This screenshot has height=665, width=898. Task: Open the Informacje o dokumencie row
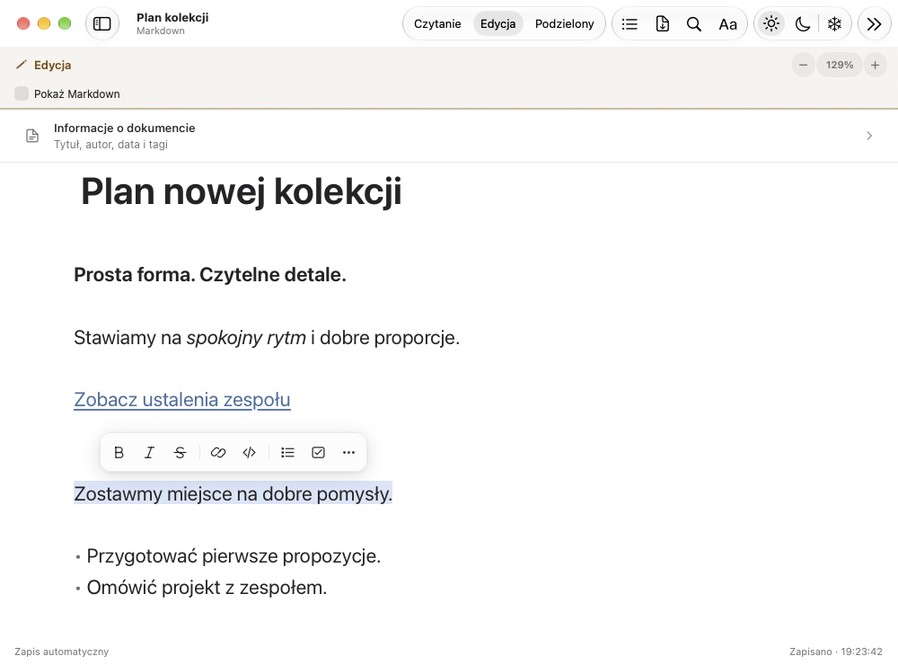click(x=449, y=136)
